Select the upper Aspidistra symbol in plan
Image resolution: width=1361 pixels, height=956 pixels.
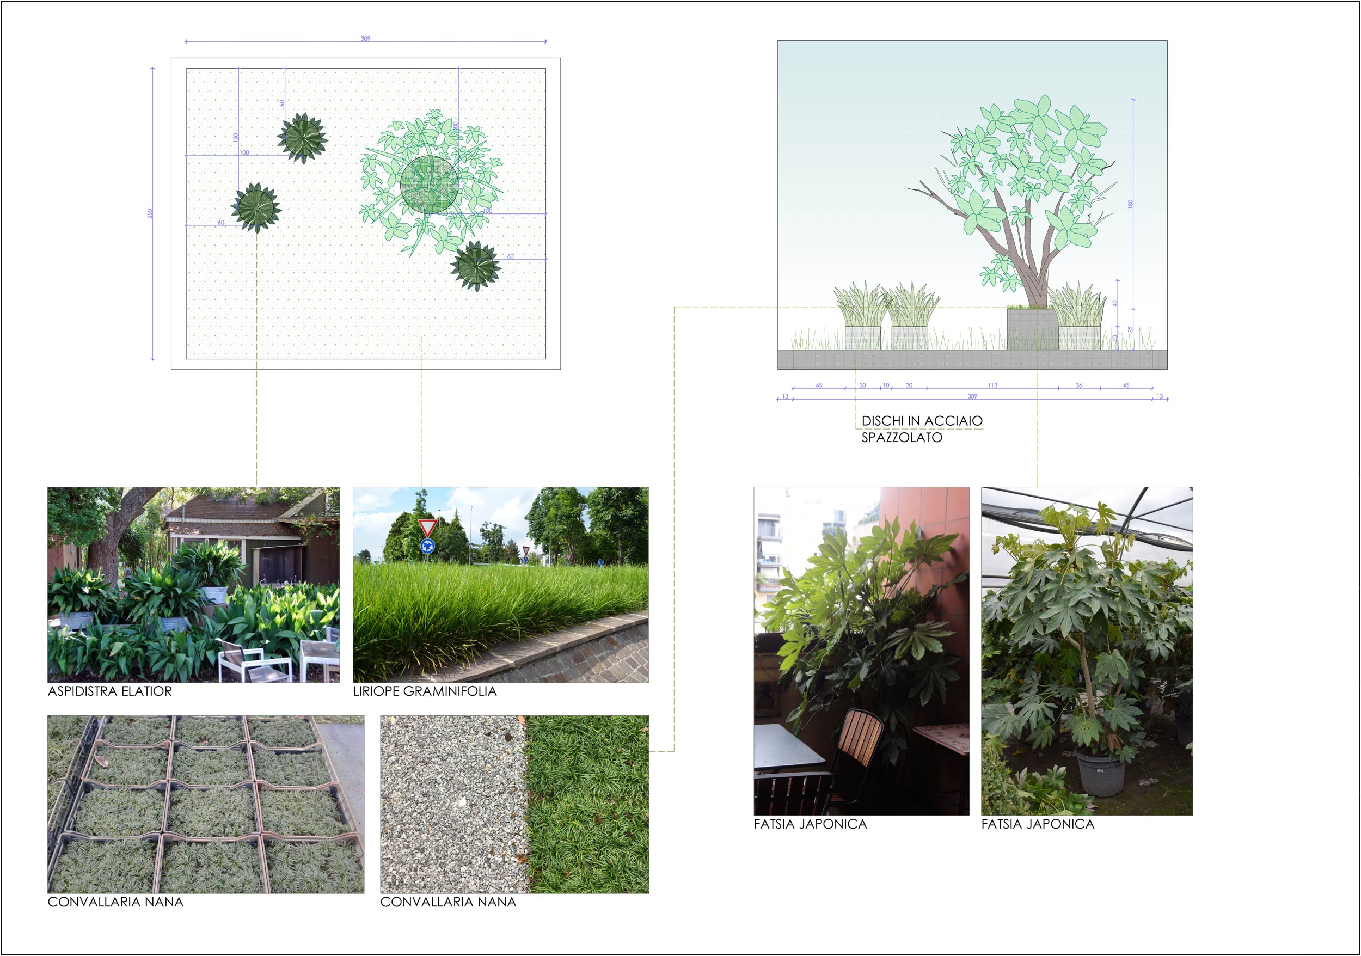[x=302, y=138]
